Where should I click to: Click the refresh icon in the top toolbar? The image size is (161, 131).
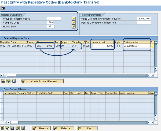(x=3, y=8)
